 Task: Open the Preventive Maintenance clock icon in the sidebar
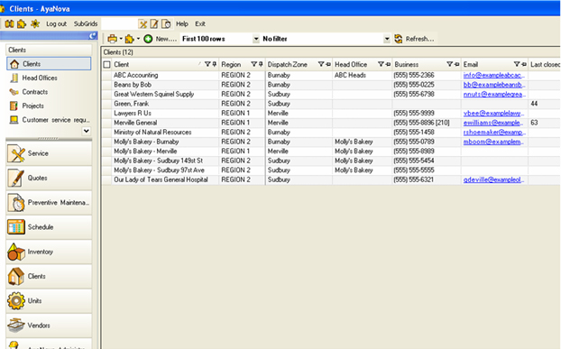(16, 203)
